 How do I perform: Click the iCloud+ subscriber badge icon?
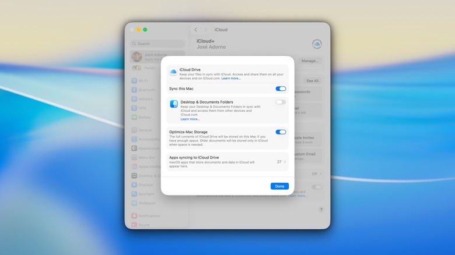click(317, 44)
